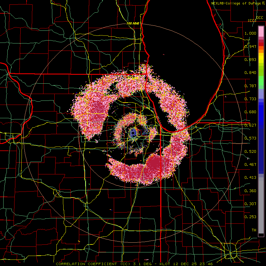Click the NEXLAB-College of DuPage credit text
The image size is (266, 266).
tap(238, 3)
